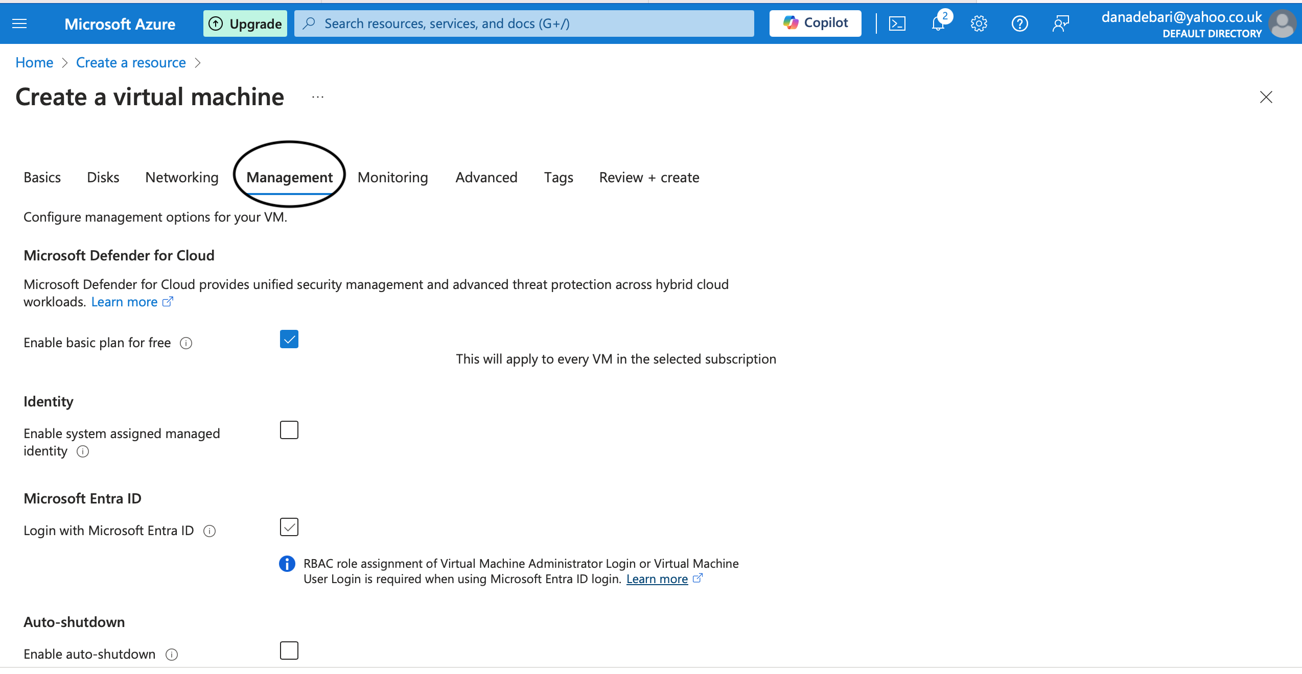Image resolution: width=1302 pixels, height=674 pixels.
Task: Click the Copilot button
Action: (815, 23)
